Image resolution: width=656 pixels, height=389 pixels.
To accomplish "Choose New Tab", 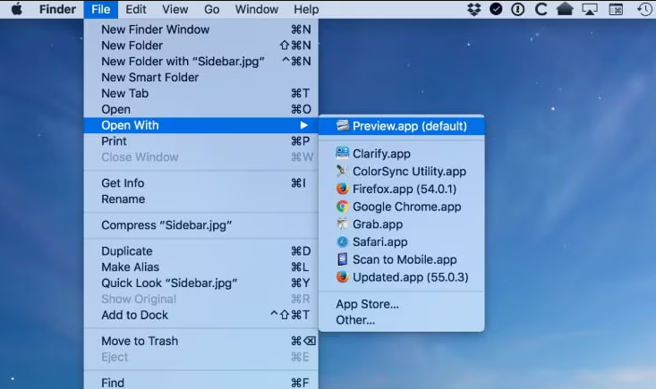I will 200,93.
